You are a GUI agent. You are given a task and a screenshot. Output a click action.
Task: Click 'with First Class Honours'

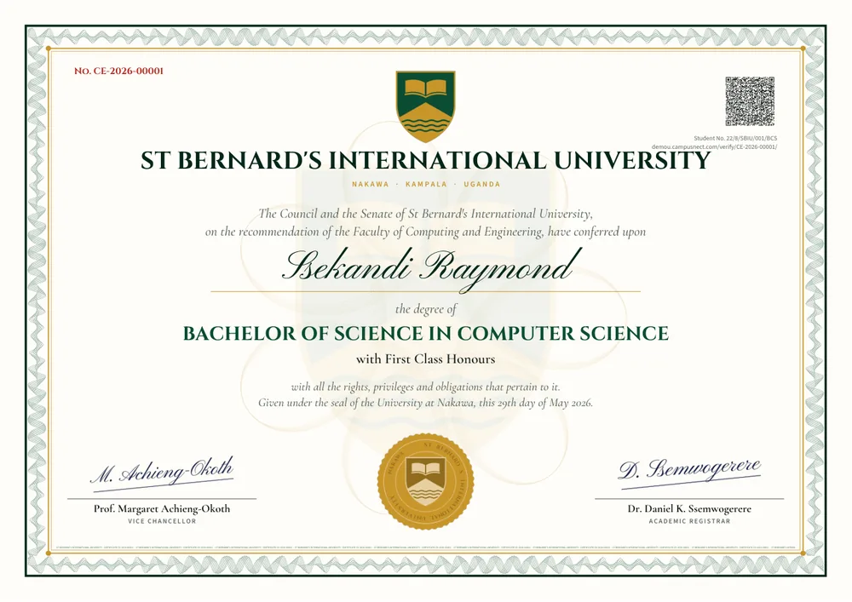pyautogui.click(x=425, y=358)
